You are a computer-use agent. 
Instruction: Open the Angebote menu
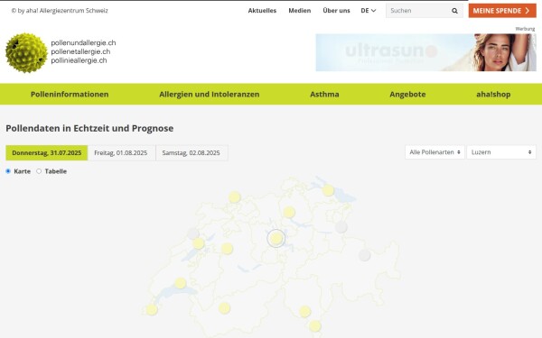407,94
